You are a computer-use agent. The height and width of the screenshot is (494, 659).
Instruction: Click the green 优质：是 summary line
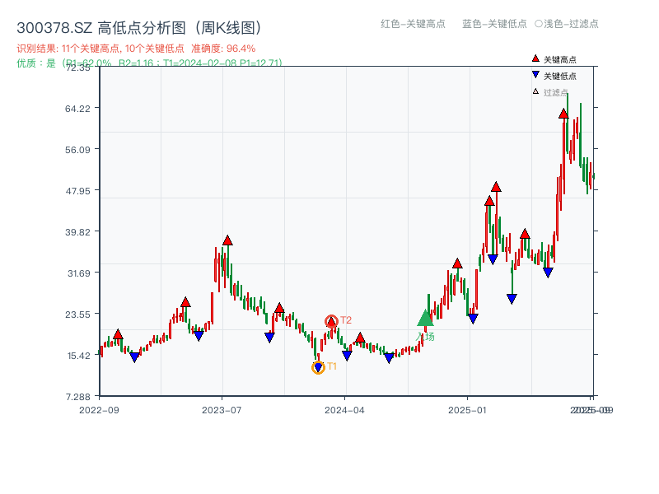[149, 63]
